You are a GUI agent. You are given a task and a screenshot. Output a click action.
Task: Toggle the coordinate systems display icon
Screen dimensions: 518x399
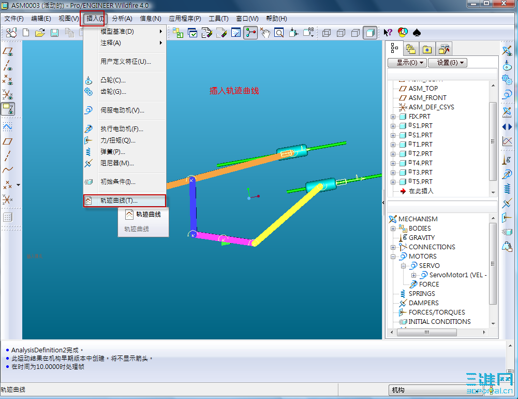[8, 94]
